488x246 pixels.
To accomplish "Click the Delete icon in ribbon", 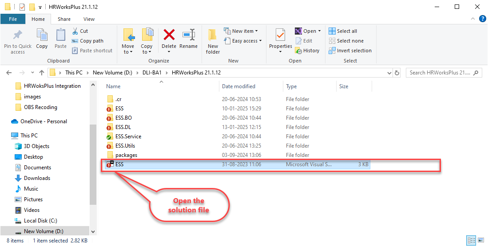I will point(169,35).
